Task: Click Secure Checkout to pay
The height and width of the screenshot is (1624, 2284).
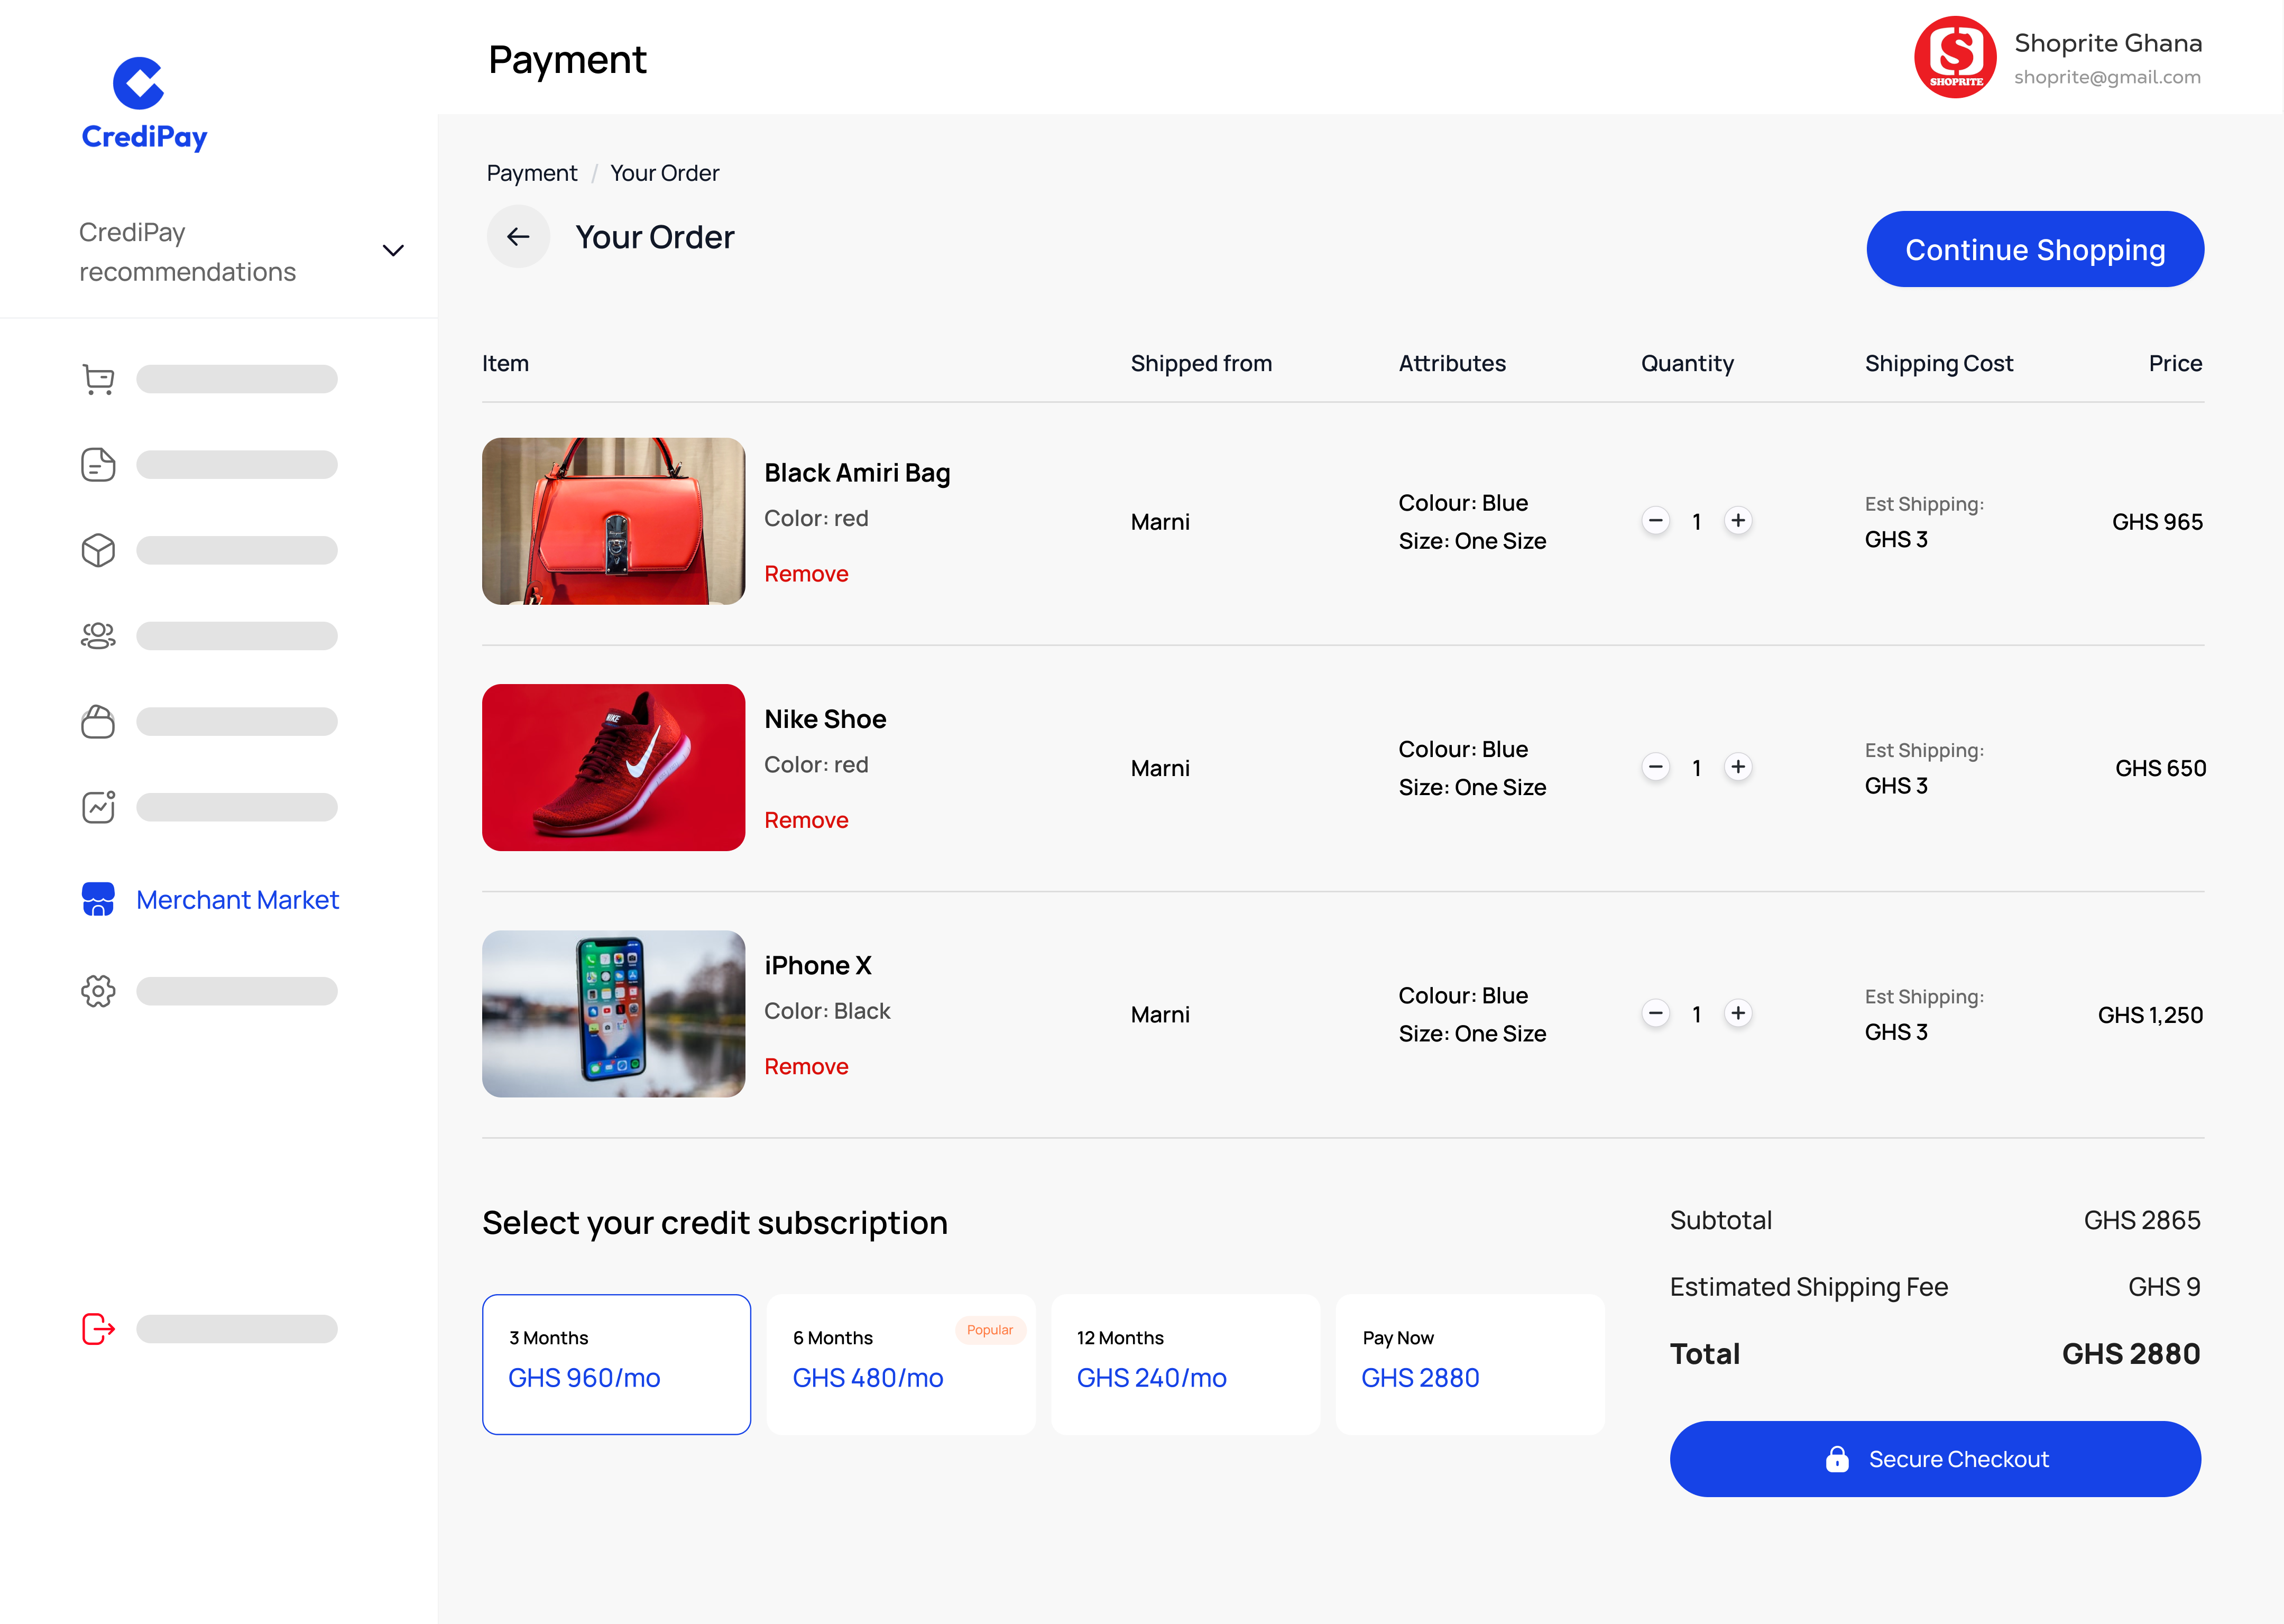Action: [1934, 1459]
